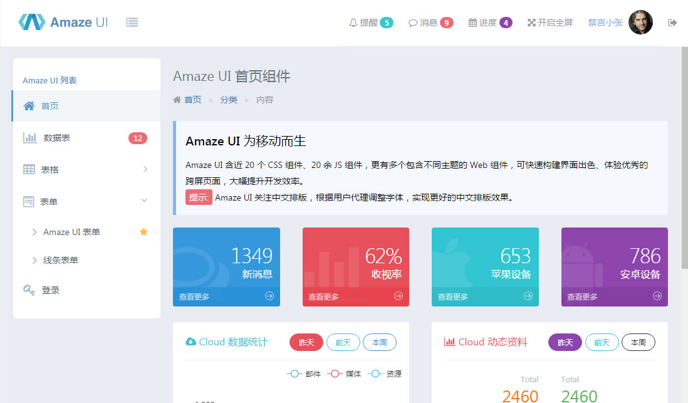
Task: Click arrow icon on 苹果设备 card
Action: [x=528, y=296]
